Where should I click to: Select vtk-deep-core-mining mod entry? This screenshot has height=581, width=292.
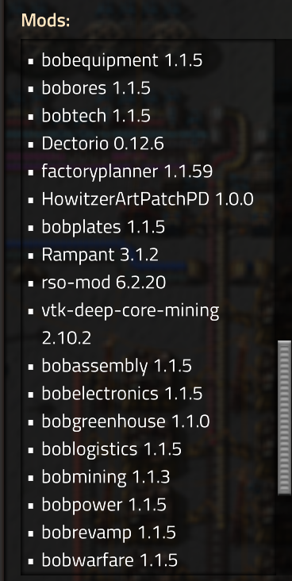click(130, 324)
